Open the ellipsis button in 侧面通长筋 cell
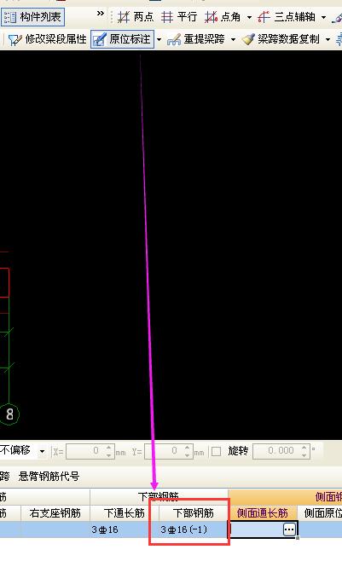The height and width of the screenshot is (567, 342). [289, 529]
